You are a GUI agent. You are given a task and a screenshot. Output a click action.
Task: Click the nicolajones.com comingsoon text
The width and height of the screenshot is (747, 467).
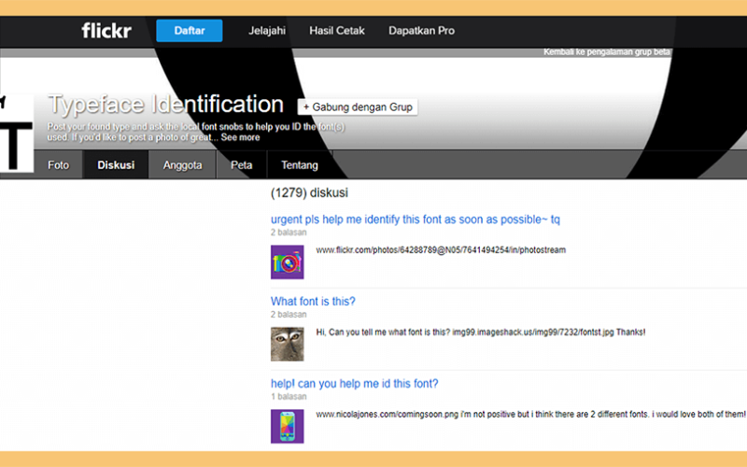click(x=530, y=414)
